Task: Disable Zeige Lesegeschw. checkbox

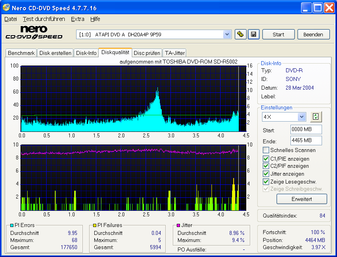Action: [x=266, y=182]
